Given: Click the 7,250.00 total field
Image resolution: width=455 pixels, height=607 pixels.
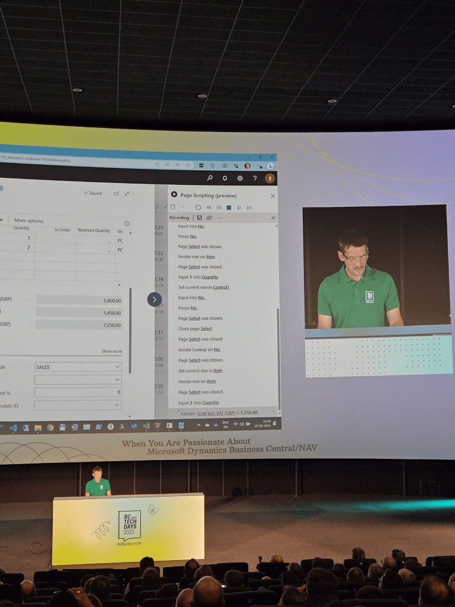Looking at the screenshot, I should click(x=79, y=325).
